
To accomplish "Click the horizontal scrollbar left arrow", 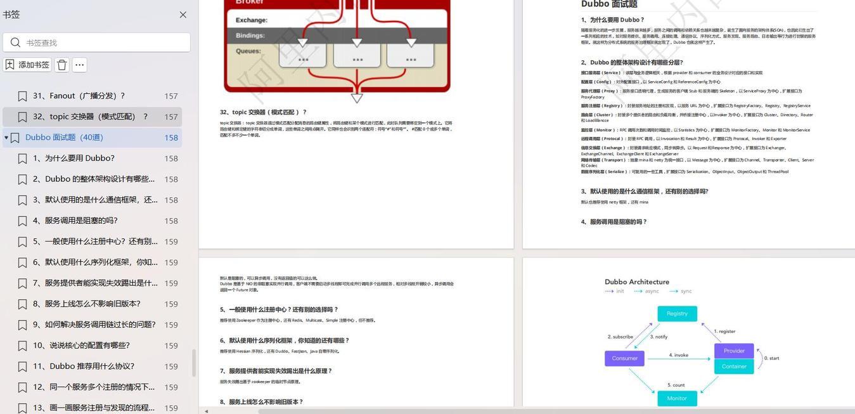I will (x=205, y=411).
